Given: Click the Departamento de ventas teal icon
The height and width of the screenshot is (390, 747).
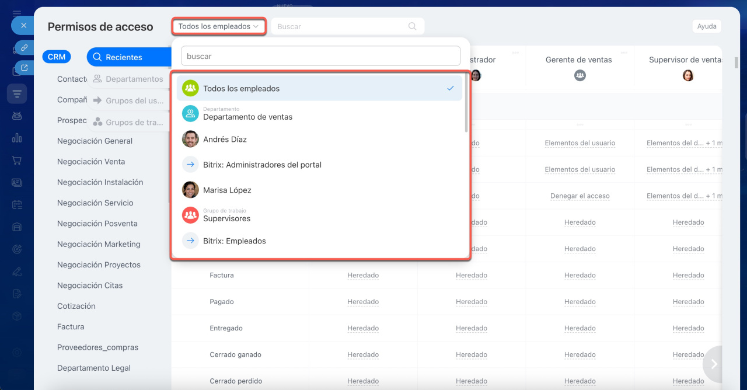Looking at the screenshot, I should [x=190, y=113].
